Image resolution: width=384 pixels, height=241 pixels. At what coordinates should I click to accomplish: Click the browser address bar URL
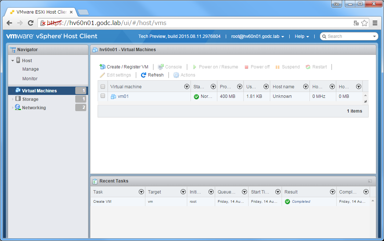tap(107, 23)
